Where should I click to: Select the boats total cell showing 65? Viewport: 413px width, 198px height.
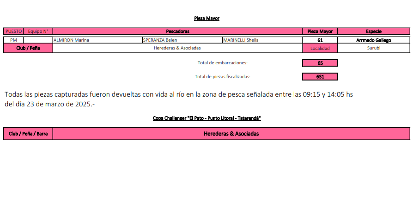pos(320,63)
